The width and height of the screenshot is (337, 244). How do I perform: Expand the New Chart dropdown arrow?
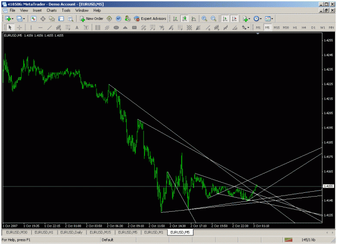click(12, 19)
